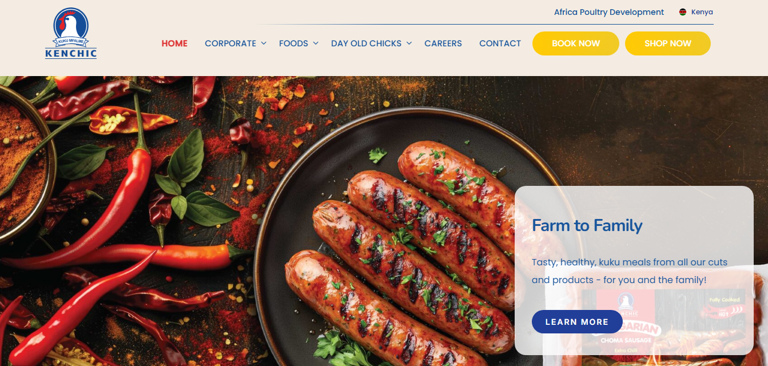Click the Kenchic chicken logo

click(x=71, y=33)
